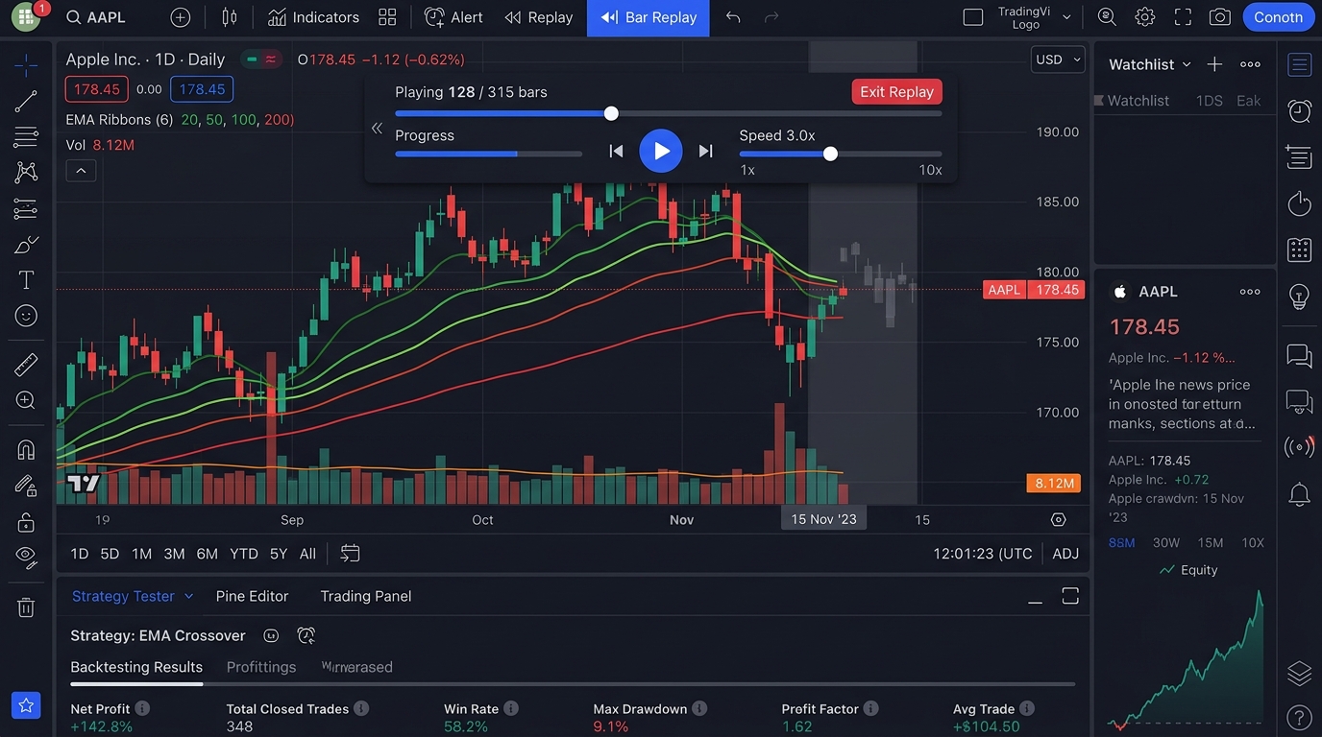Toggle lock all drawing tools
Screen dimensions: 1322x737
point(26,522)
